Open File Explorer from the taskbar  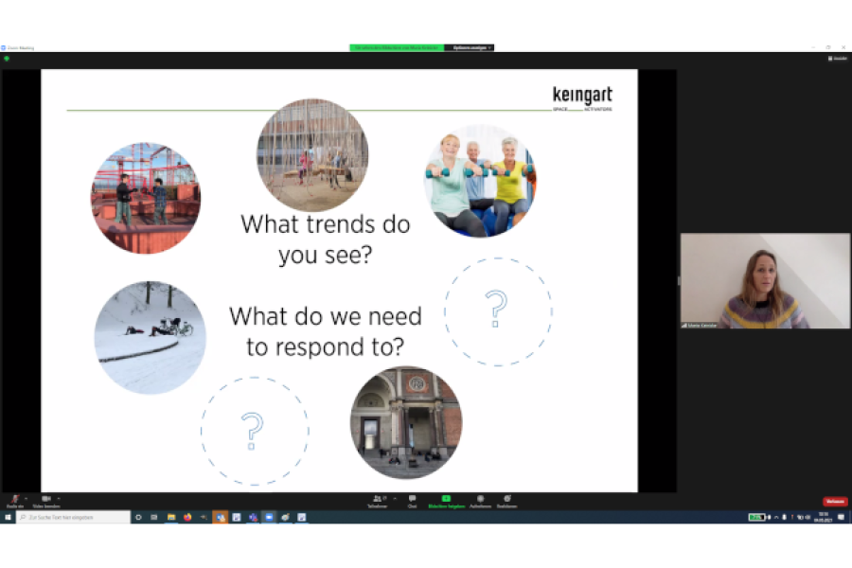[x=171, y=517]
